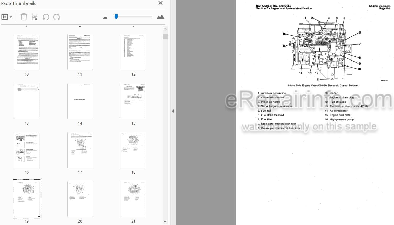Rotate page clockwise icon
The image size is (394, 225).
[x=57, y=17]
